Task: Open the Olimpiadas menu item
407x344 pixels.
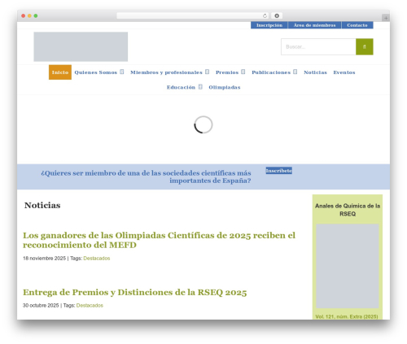Action: point(225,87)
